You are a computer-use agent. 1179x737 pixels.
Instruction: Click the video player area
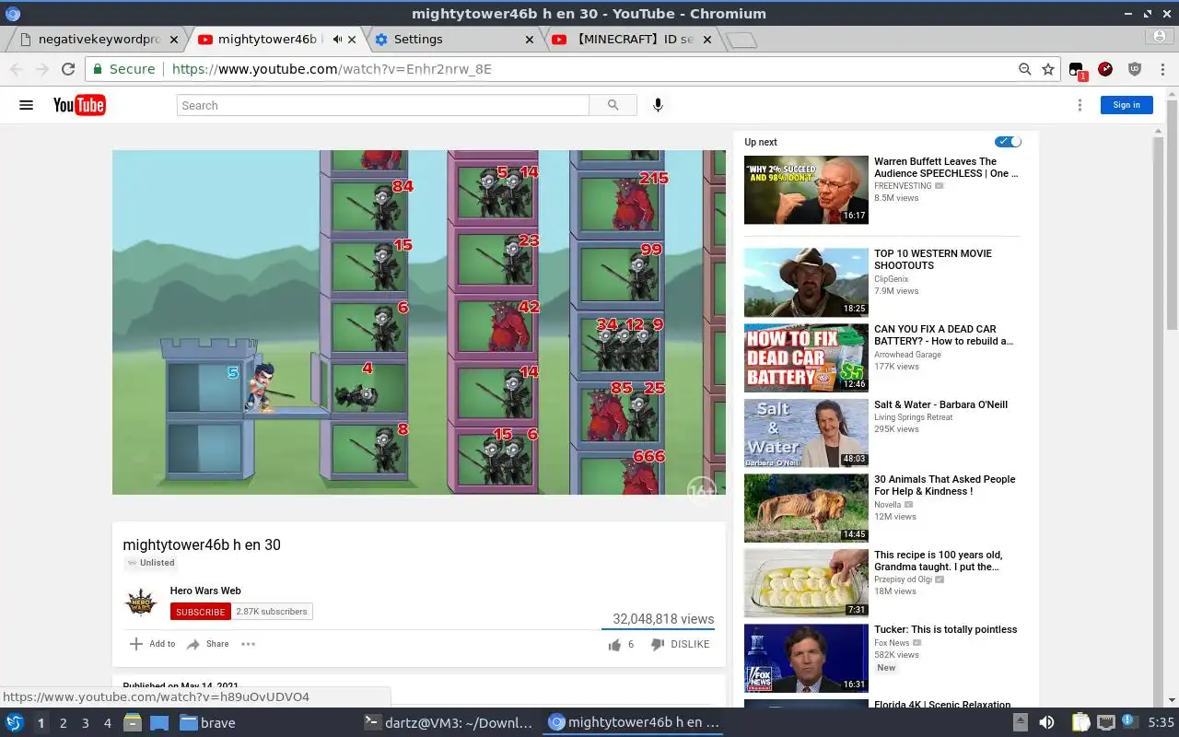(419, 322)
